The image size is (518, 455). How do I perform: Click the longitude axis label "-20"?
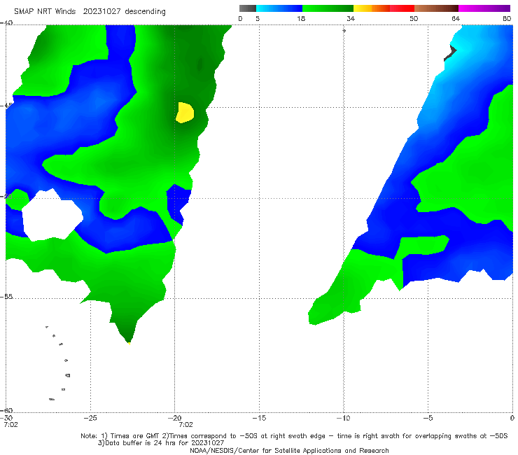pos(174,418)
